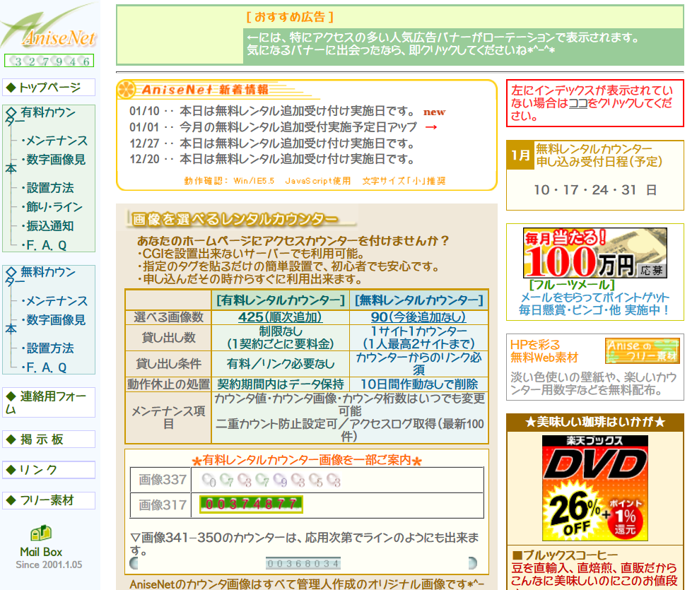This screenshot has height=590, width=697.
Task: Click the Rakuten Books DVD banner
Action: click(594, 488)
